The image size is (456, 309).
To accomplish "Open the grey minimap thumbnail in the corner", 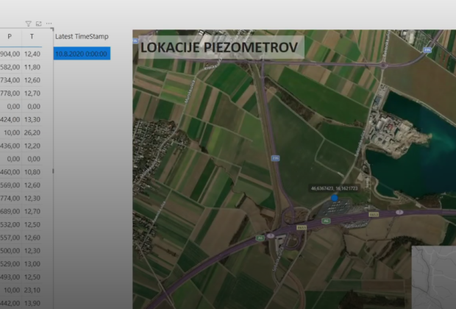I will 434,277.
